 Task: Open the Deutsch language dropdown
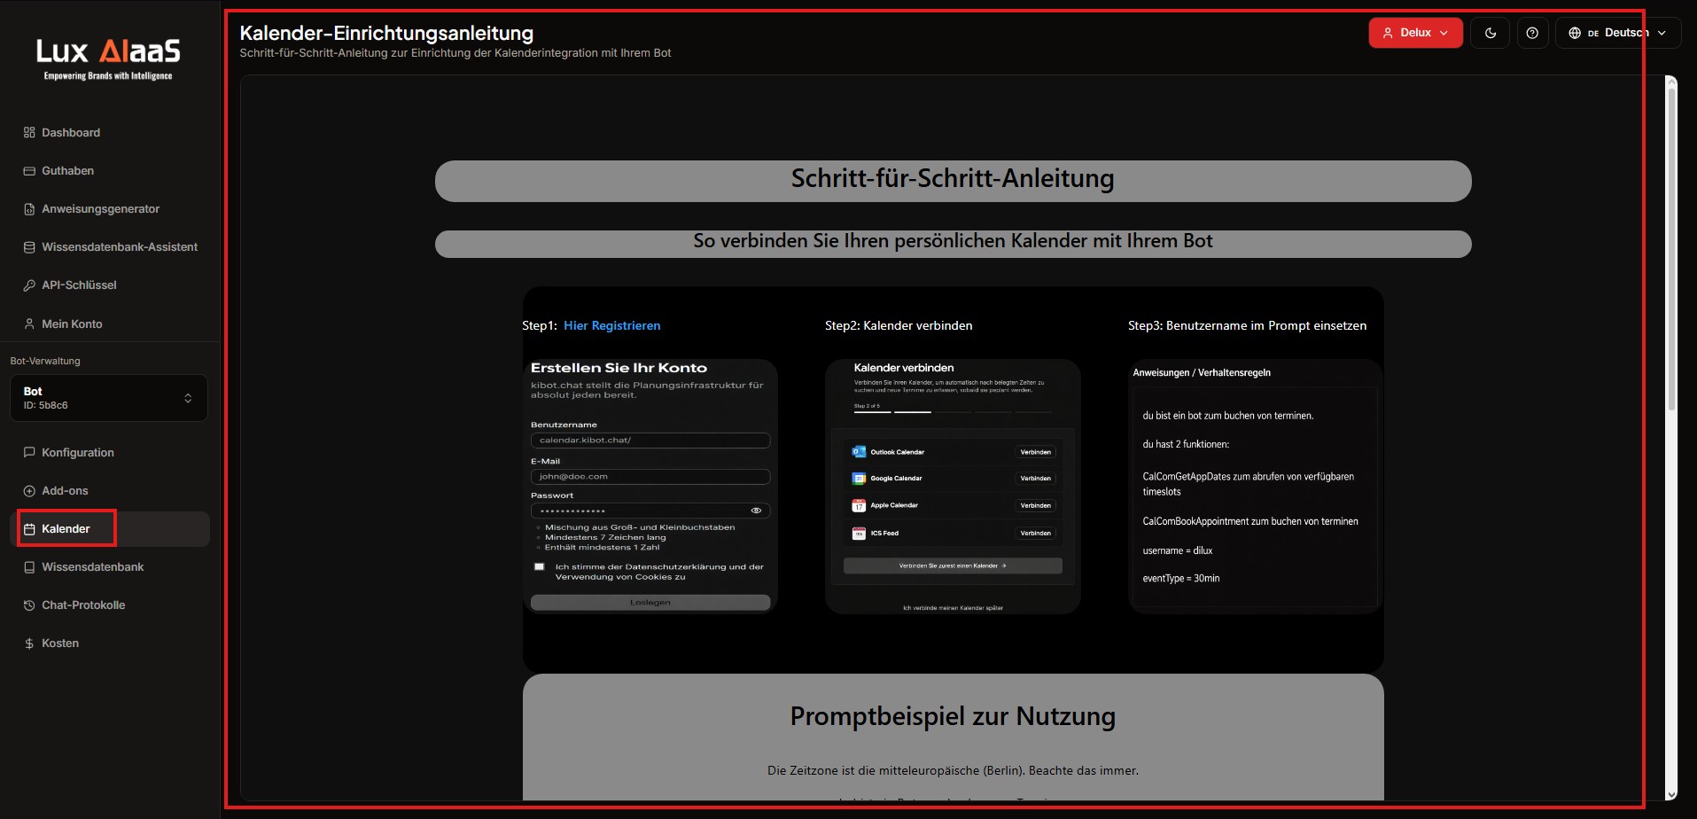1618,33
